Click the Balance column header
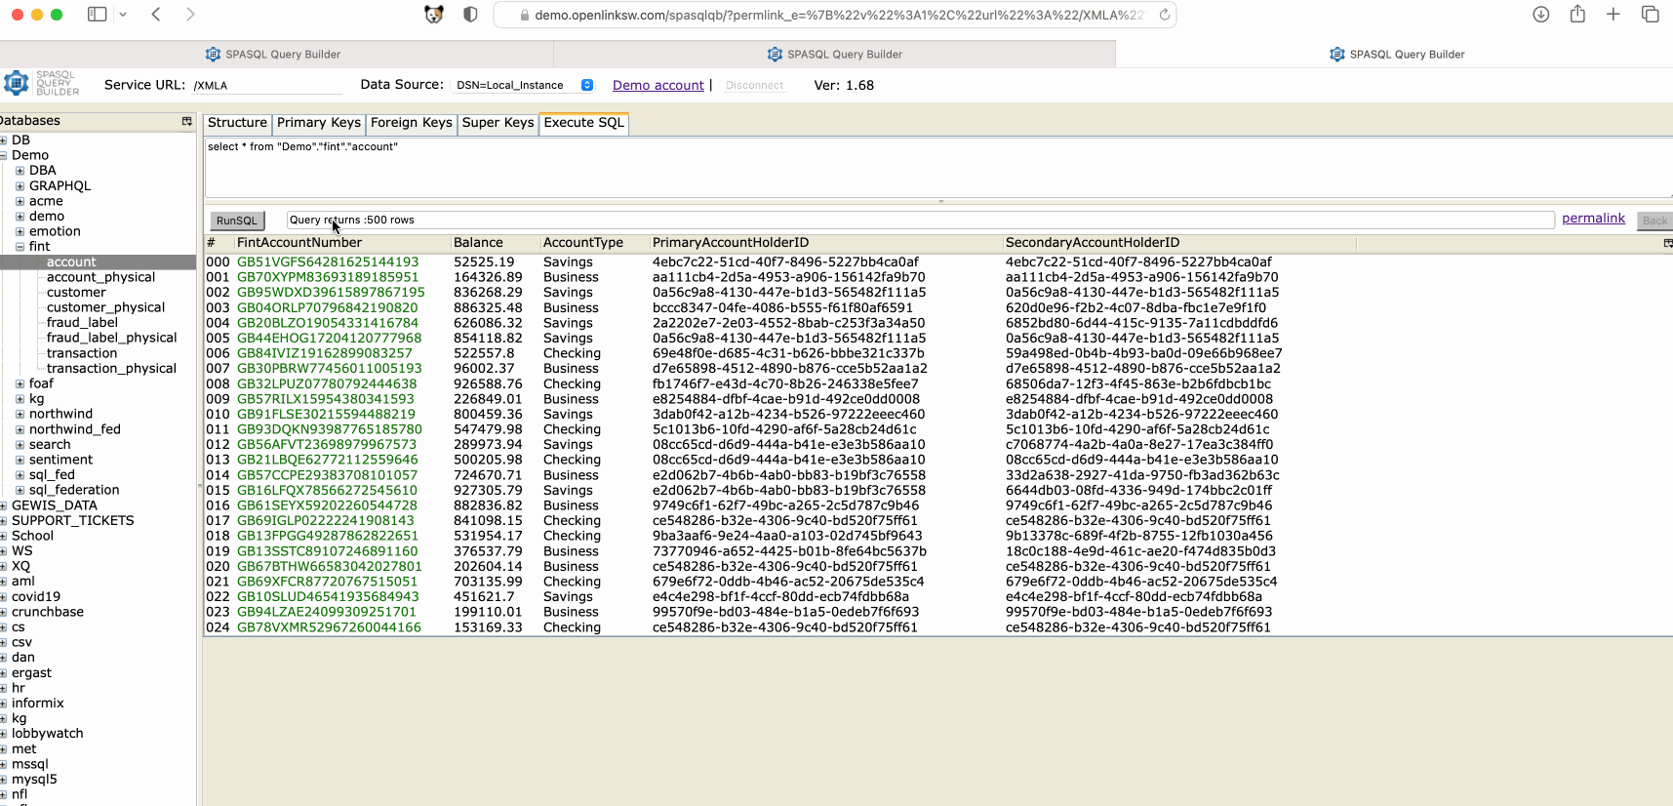 point(478,243)
